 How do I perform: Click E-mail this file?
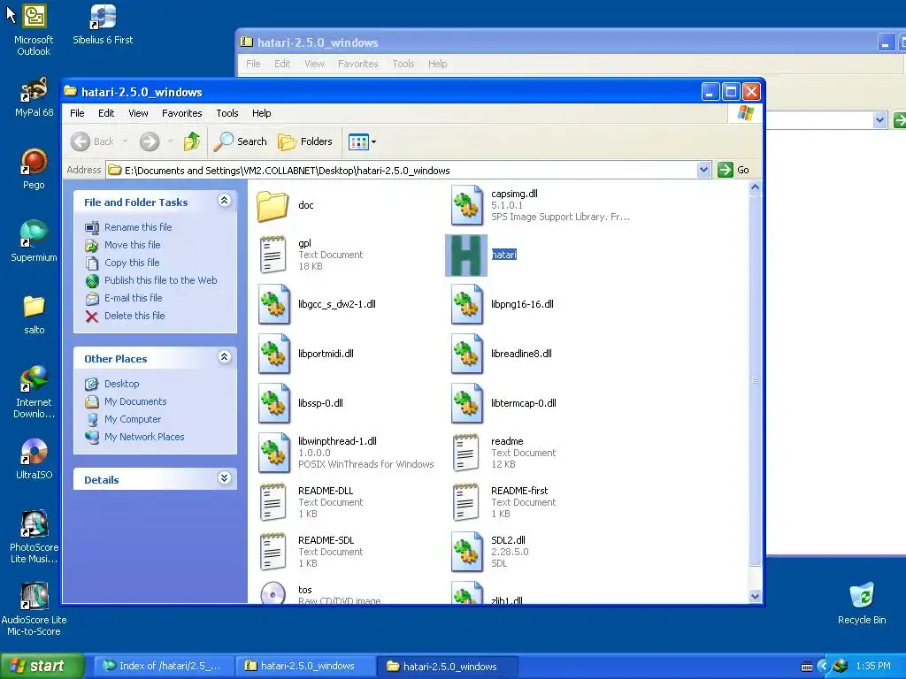click(133, 299)
